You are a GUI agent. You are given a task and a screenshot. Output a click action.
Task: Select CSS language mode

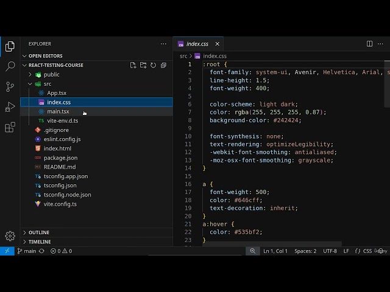367,251
